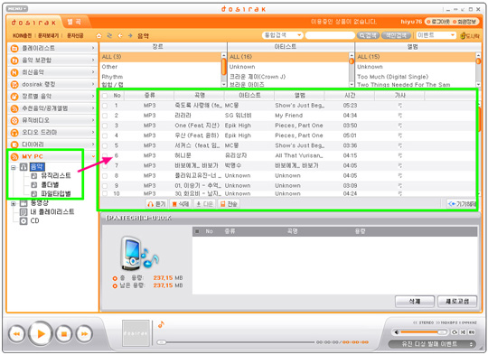This screenshot has width=488, height=355.
Task: Open KOIN충전 menu item
Action: tap(22, 36)
